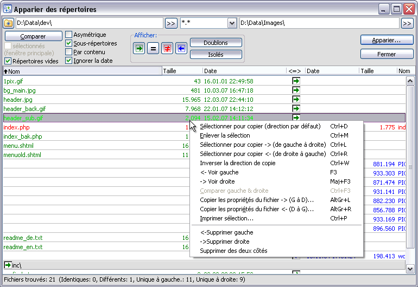Toggle the red not-equal files filter button

click(x=167, y=48)
